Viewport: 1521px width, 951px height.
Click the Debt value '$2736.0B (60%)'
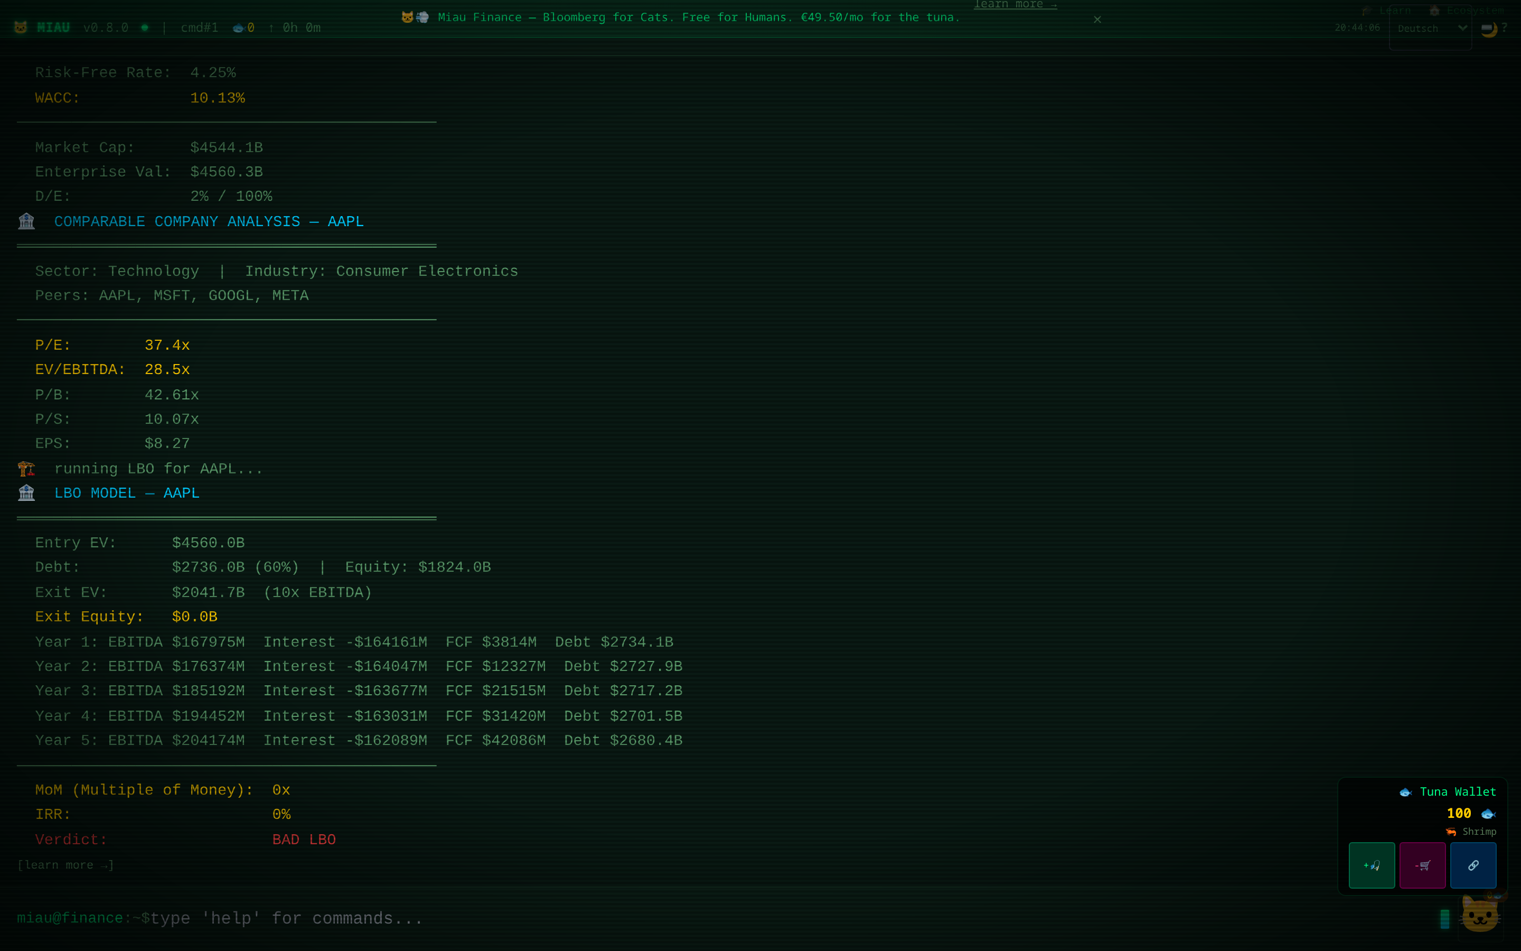[x=236, y=567]
